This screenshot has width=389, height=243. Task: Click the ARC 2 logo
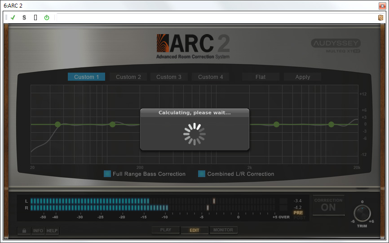click(x=193, y=46)
